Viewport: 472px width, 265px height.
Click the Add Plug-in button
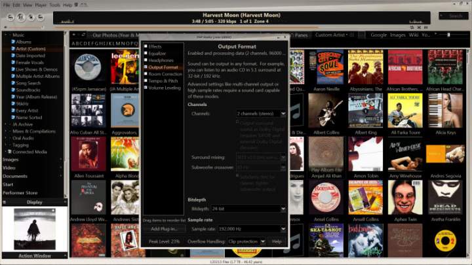point(164,228)
